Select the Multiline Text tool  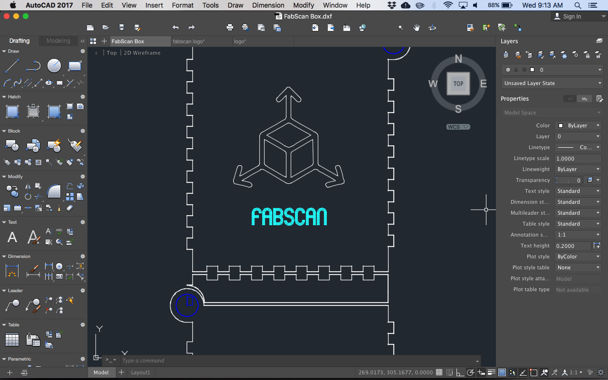click(12, 237)
